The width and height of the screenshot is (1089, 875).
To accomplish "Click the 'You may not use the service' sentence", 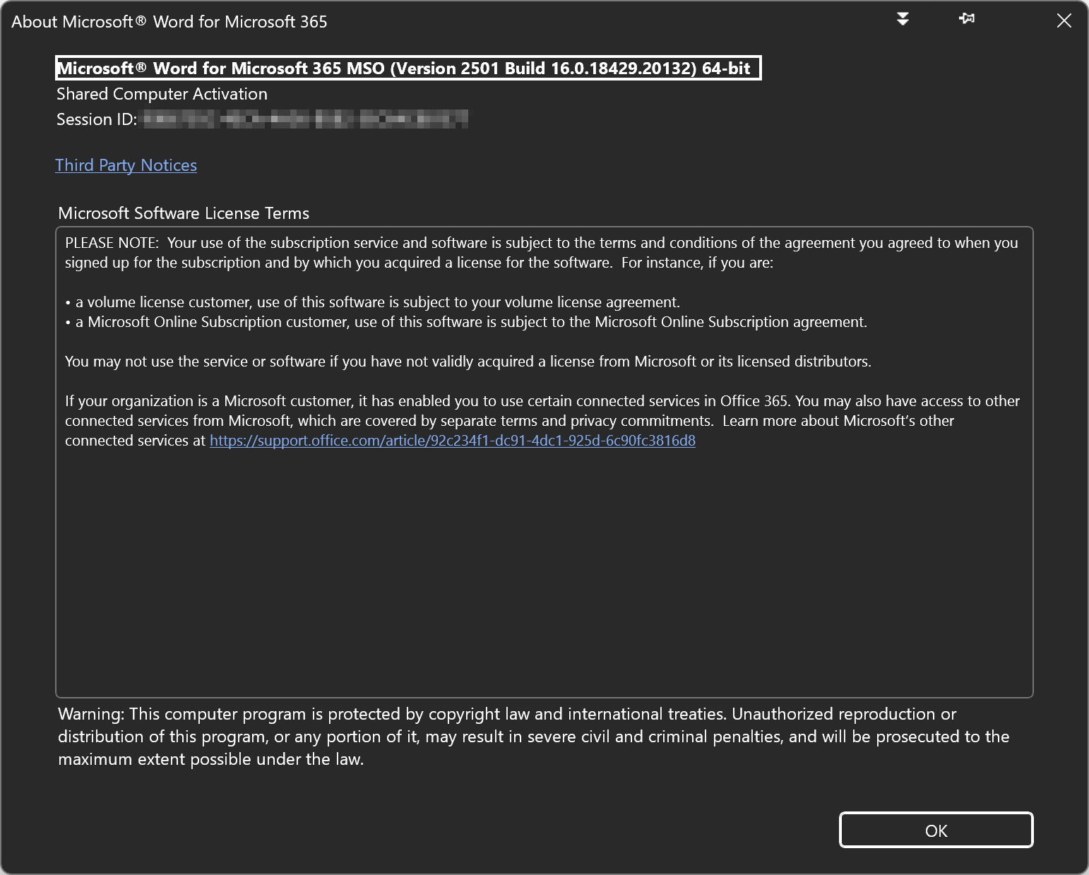I will (x=468, y=362).
